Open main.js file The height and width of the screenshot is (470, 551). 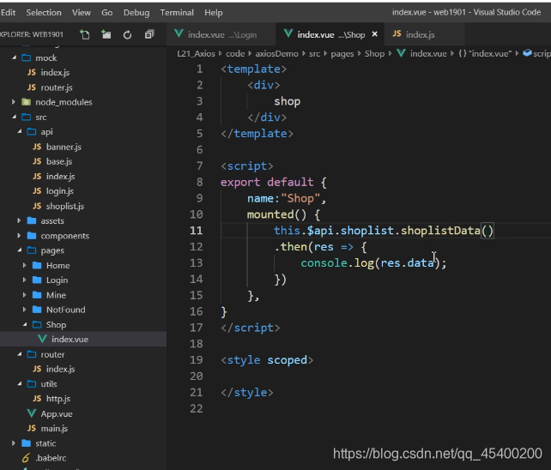pos(54,429)
